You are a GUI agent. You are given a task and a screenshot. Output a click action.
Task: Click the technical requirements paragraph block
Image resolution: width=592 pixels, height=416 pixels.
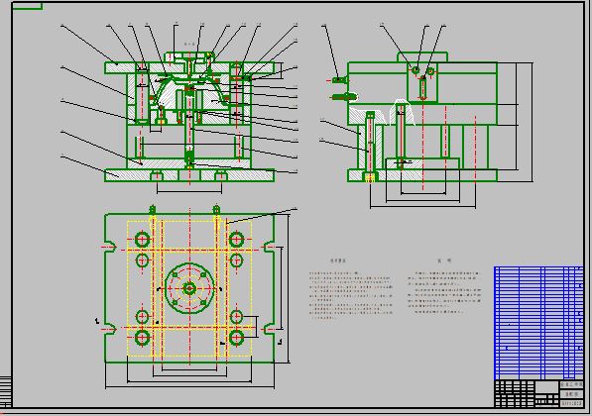[x=351, y=295]
